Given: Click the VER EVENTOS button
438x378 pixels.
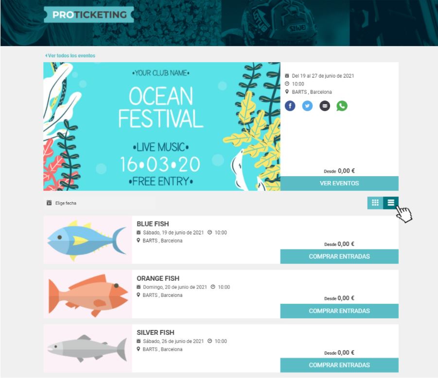Looking at the screenshot, I should pyautogui.click(x=339, y=183).
